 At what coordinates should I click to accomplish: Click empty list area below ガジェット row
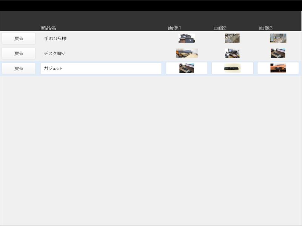coord(151,151)
